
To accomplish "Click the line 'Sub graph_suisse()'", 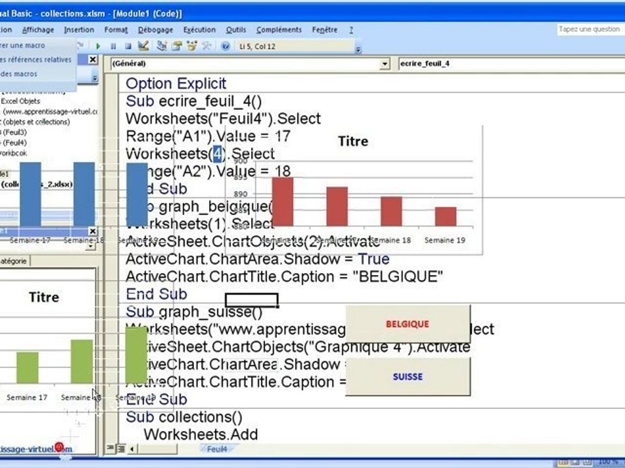I will (x=194, y=311).
